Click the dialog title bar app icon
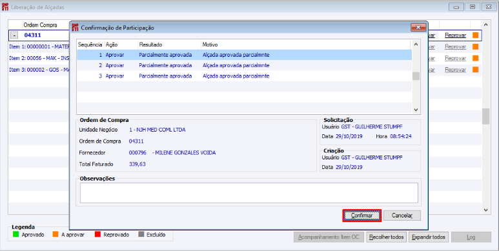The height and width of the screenshot is (251, 499). point(75,28)
